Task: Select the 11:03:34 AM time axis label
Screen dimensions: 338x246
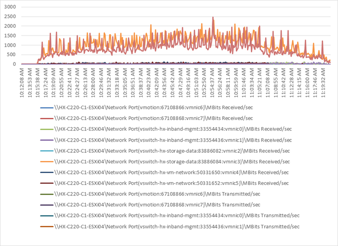Action: (252, 83)
